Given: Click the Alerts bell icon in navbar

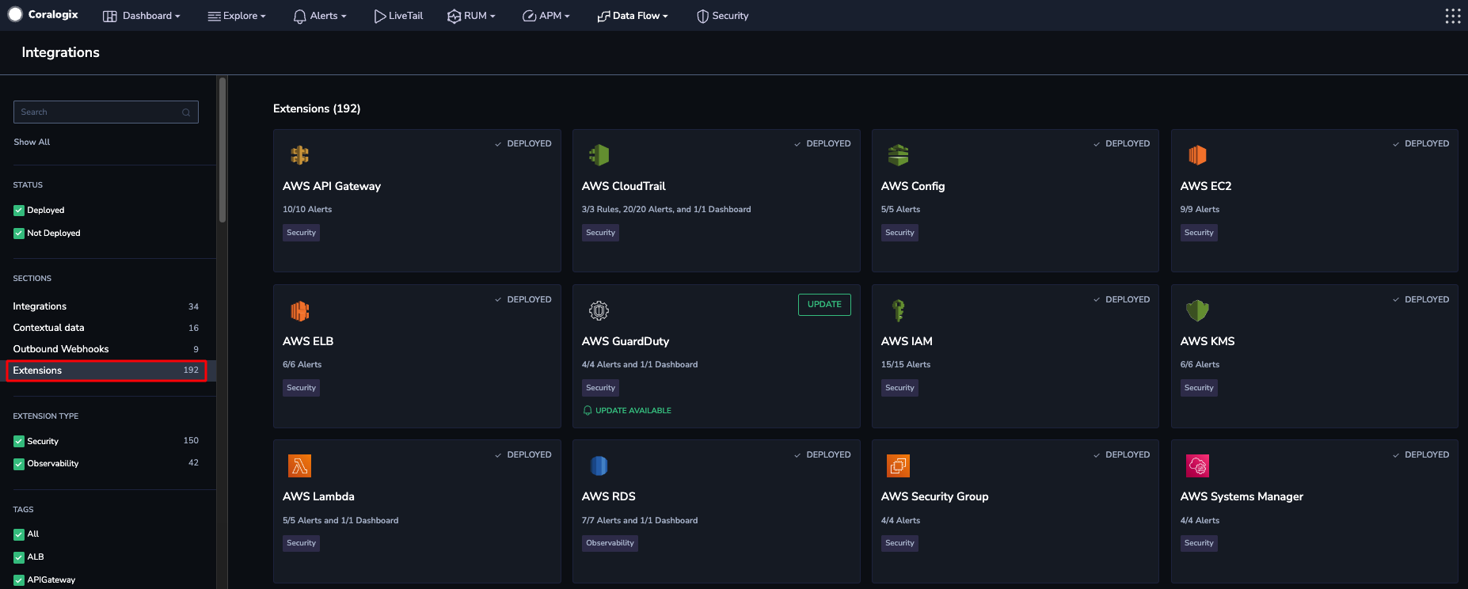Looking at the screenshot, I should [299, 17].
